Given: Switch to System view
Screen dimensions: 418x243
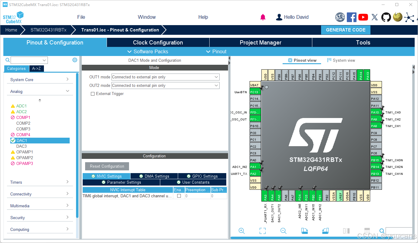Looking at the screenshot, I should pos(341,60).
